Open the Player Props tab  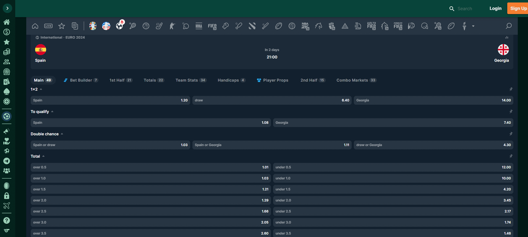point(273,80)
